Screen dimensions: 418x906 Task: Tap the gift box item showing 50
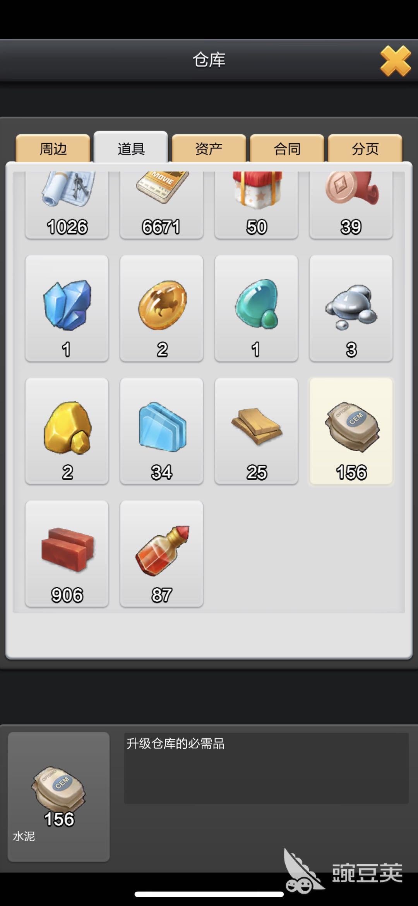256,205
